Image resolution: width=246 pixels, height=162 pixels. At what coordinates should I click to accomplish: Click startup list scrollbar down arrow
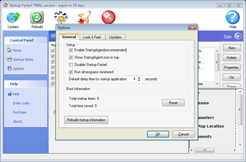pos(217,84)
